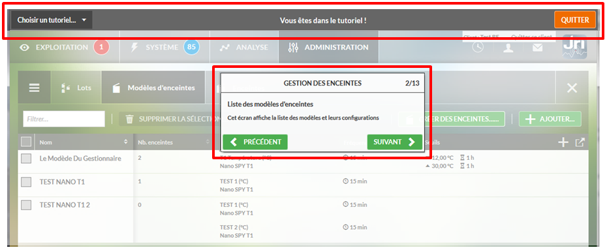This screenshot has height=250, width=607.
Task: Sort by the Nom column header
Action: click(x=84, y=142)
